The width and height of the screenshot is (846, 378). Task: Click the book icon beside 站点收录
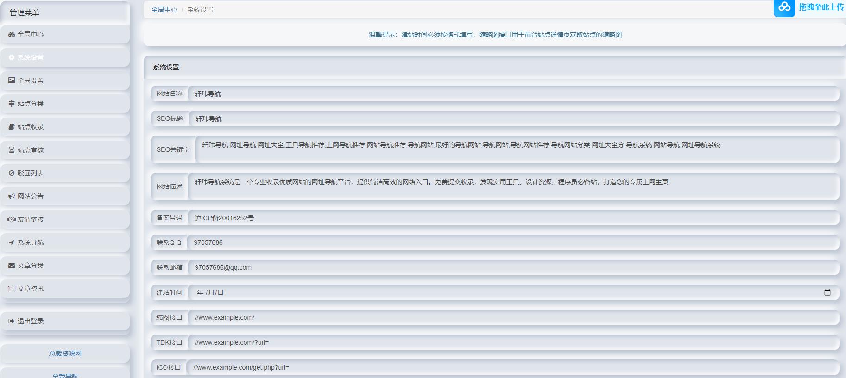[x=12, y=127]
